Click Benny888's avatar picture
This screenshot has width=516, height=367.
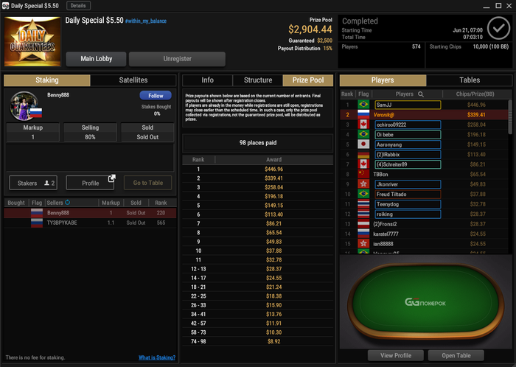coord(24,106)
